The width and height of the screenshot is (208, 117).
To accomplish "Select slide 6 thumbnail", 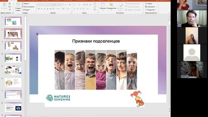I will (13, 83).
